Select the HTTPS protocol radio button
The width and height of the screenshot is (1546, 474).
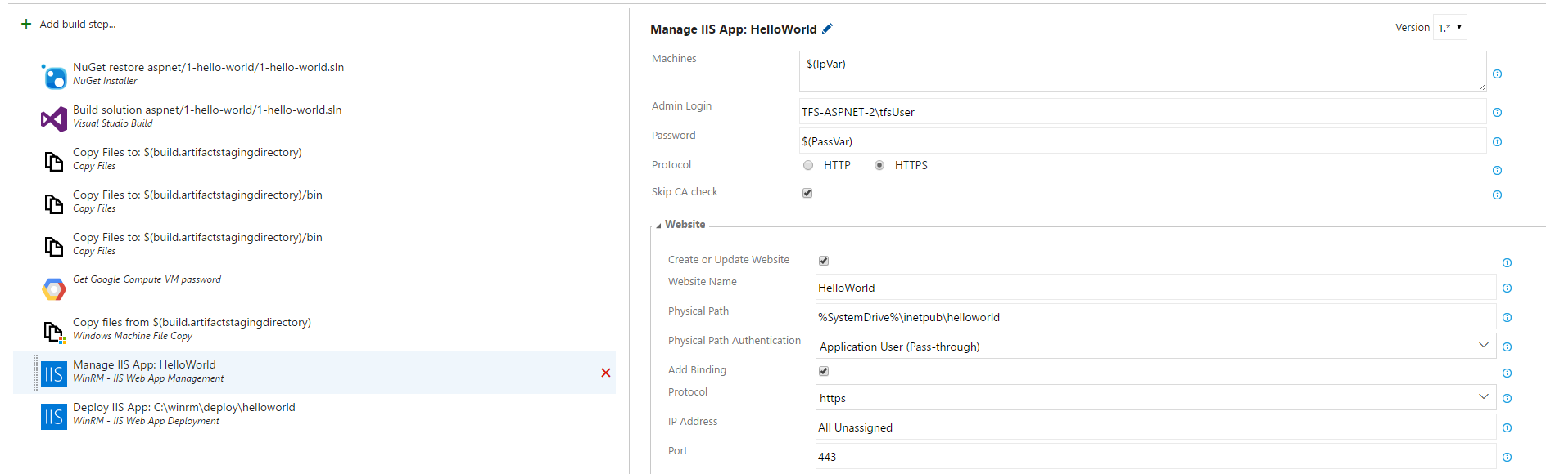click(x=879, y=165)
